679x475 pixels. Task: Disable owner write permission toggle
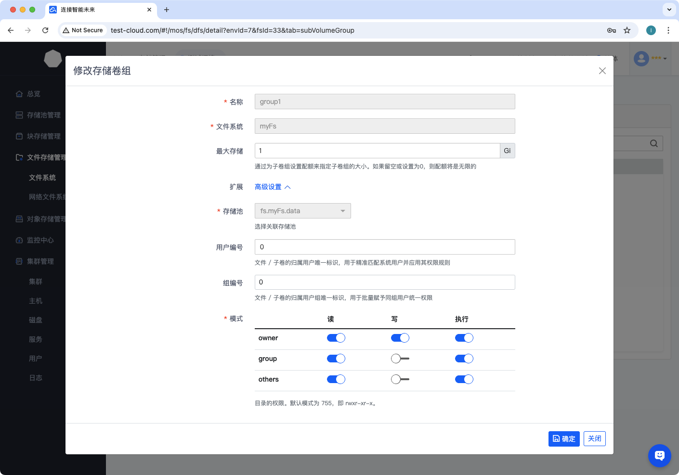pyautogui.click(x=400, y=338)
